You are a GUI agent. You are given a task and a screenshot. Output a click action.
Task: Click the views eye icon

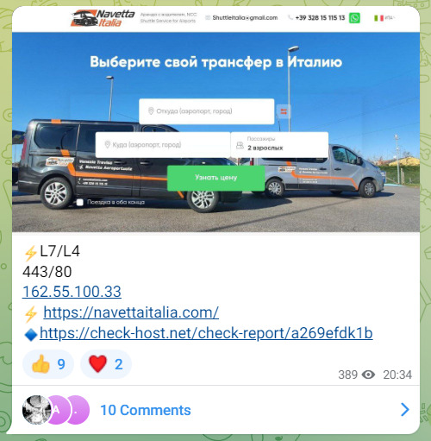(x=368, y=375)
